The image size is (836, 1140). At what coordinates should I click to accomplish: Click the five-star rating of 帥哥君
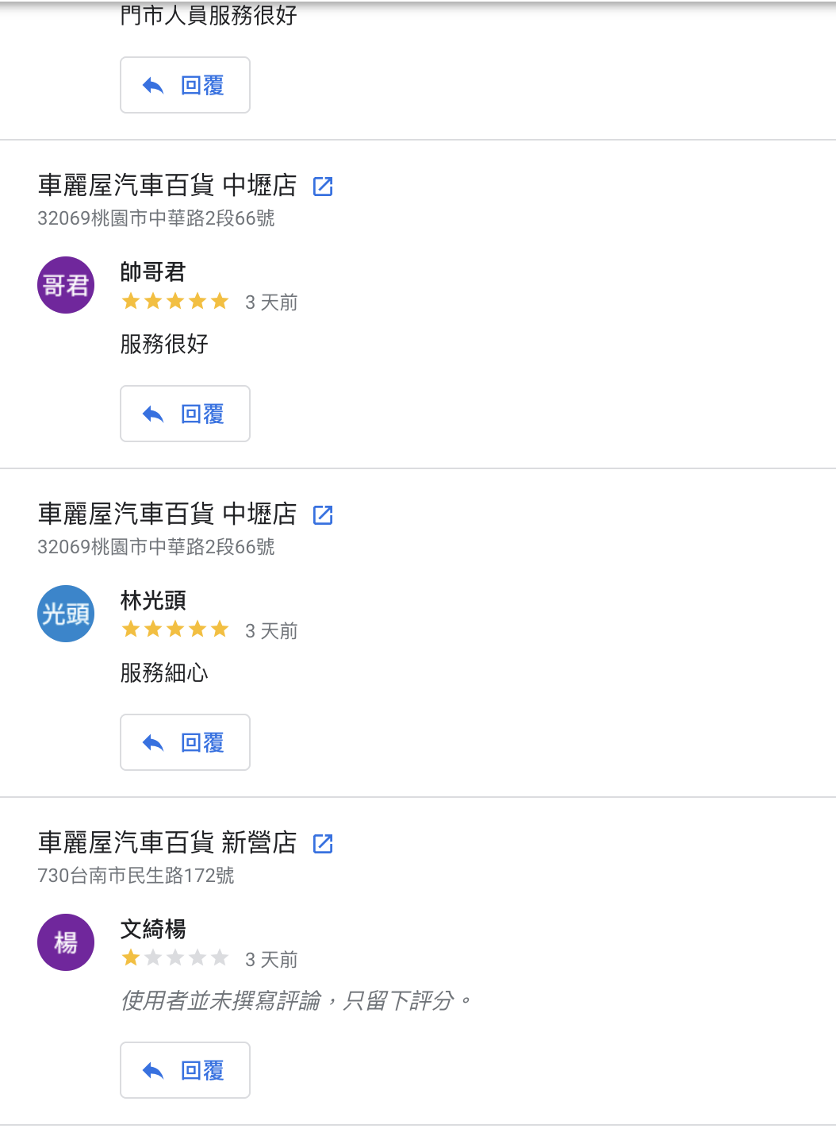[175, 302]
